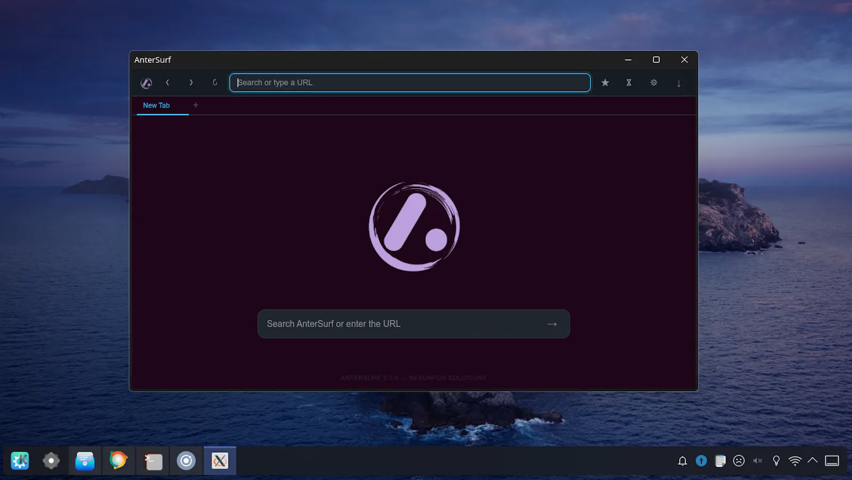Open the Wi-Fi network tray icon
Screen dimensions: 852x480
(795, 461)
